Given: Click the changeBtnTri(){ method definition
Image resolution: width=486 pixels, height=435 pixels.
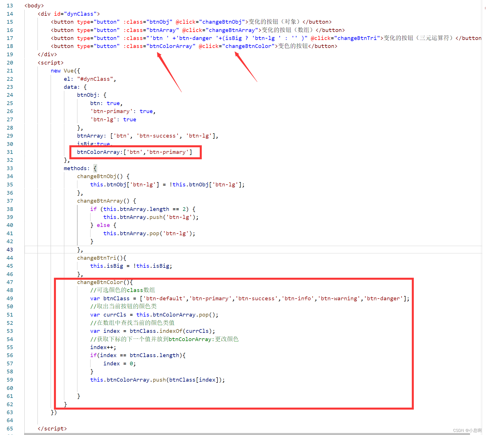Looking at the screenshot, I should click(102, 258).
